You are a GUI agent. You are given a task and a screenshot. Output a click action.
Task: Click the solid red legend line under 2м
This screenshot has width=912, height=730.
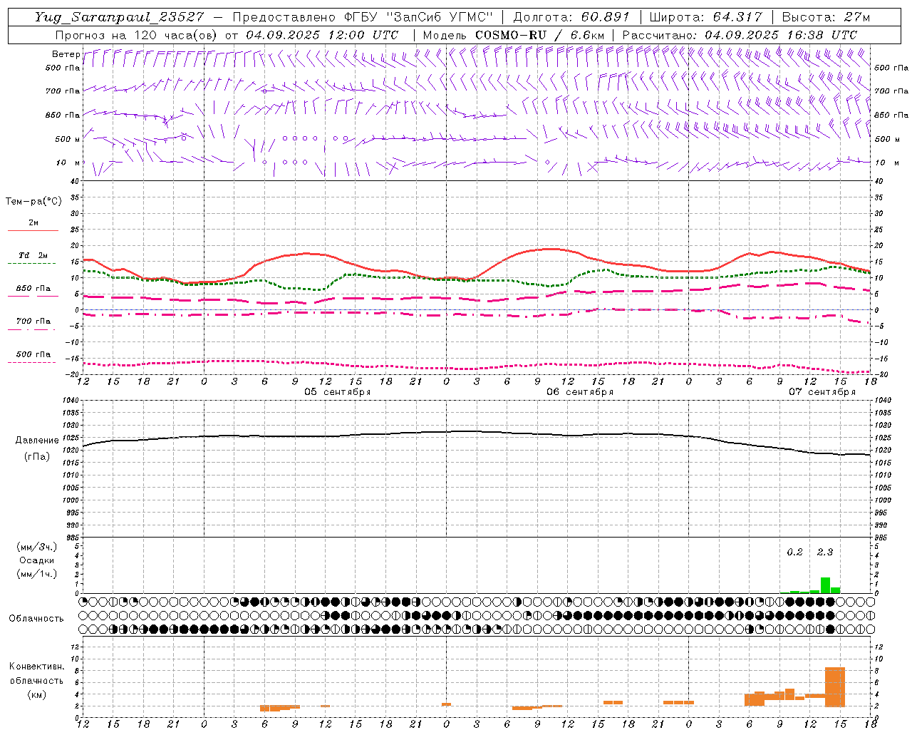[33, 230]
